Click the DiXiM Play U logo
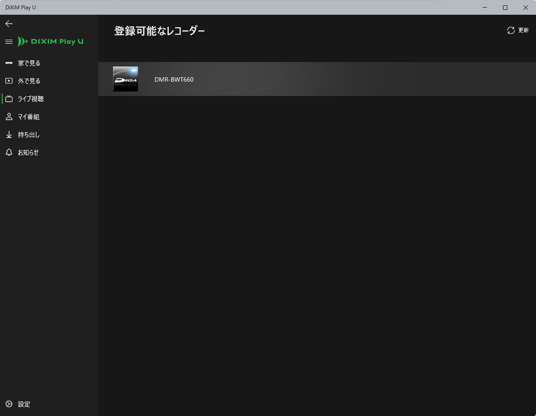This screenshot has height=416, width=536. pyautogui.click(x=50, y=42)
